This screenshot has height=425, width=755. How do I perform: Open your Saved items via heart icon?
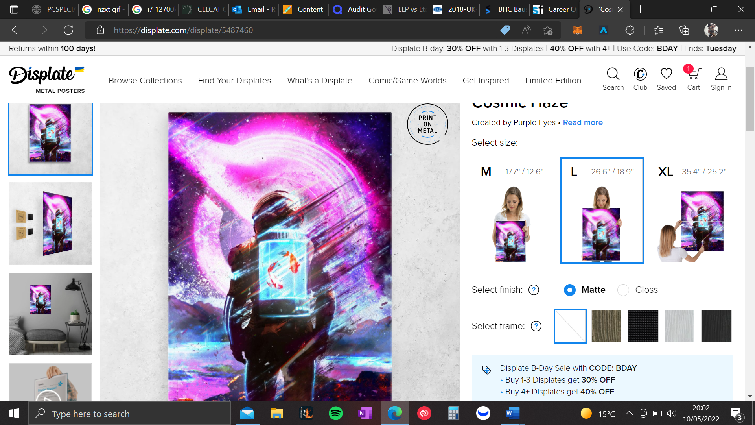[x=666, y=78]
